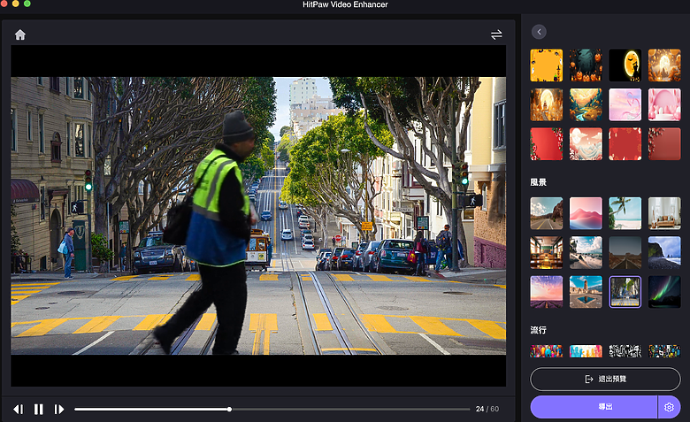Select the dark colorful doodle pattern background
Screen dimensions: 690x422
664,351
